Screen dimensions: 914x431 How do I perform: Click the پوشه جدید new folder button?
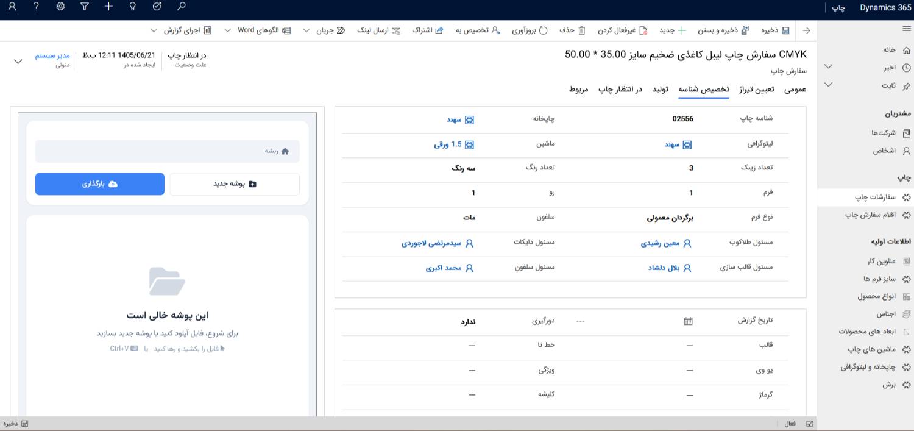click(x=235, y=184)
